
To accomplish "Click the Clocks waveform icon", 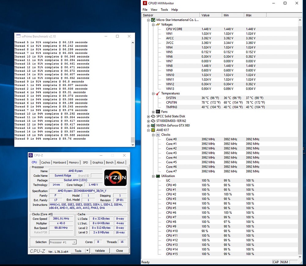I will tap(158, 135).
